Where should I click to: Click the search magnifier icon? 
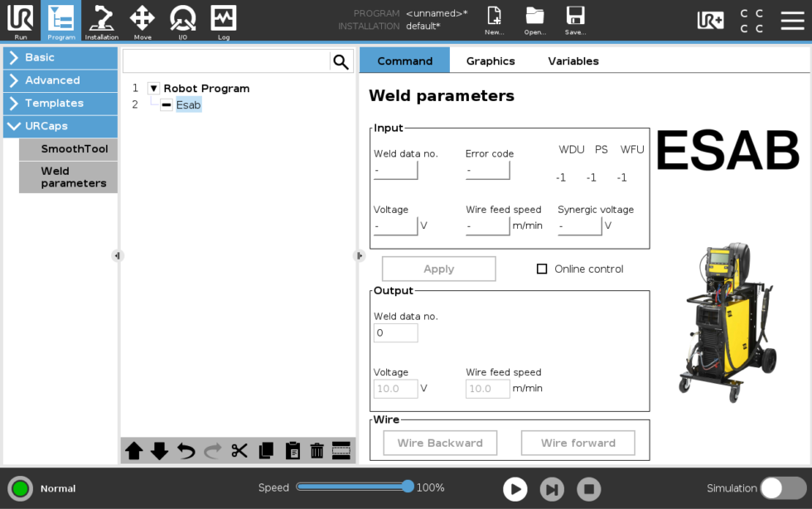pyautogui.click(x=341, y=61)
